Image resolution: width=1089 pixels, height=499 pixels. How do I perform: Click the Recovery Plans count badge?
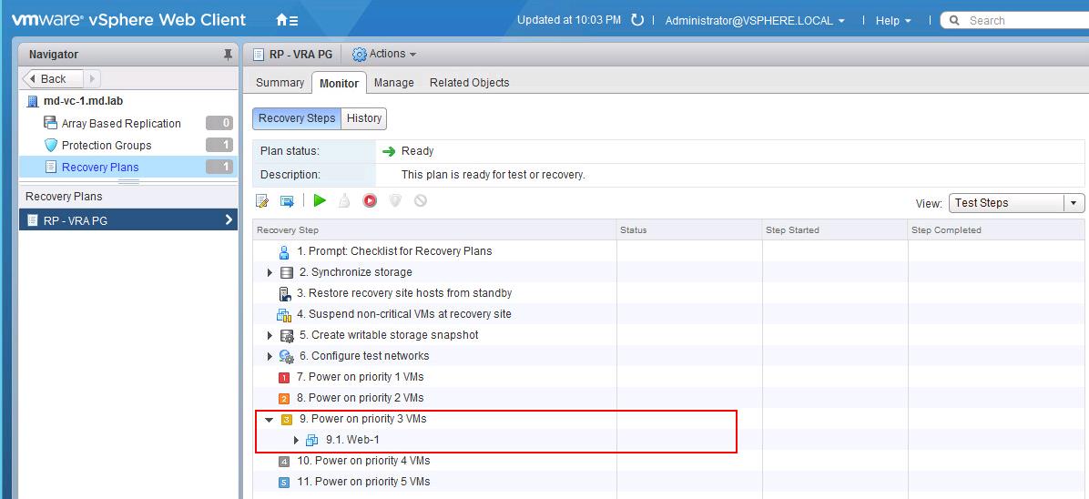219,167
